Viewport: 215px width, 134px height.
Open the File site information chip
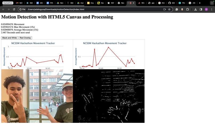pyautogui.click(x=22, y=9)
